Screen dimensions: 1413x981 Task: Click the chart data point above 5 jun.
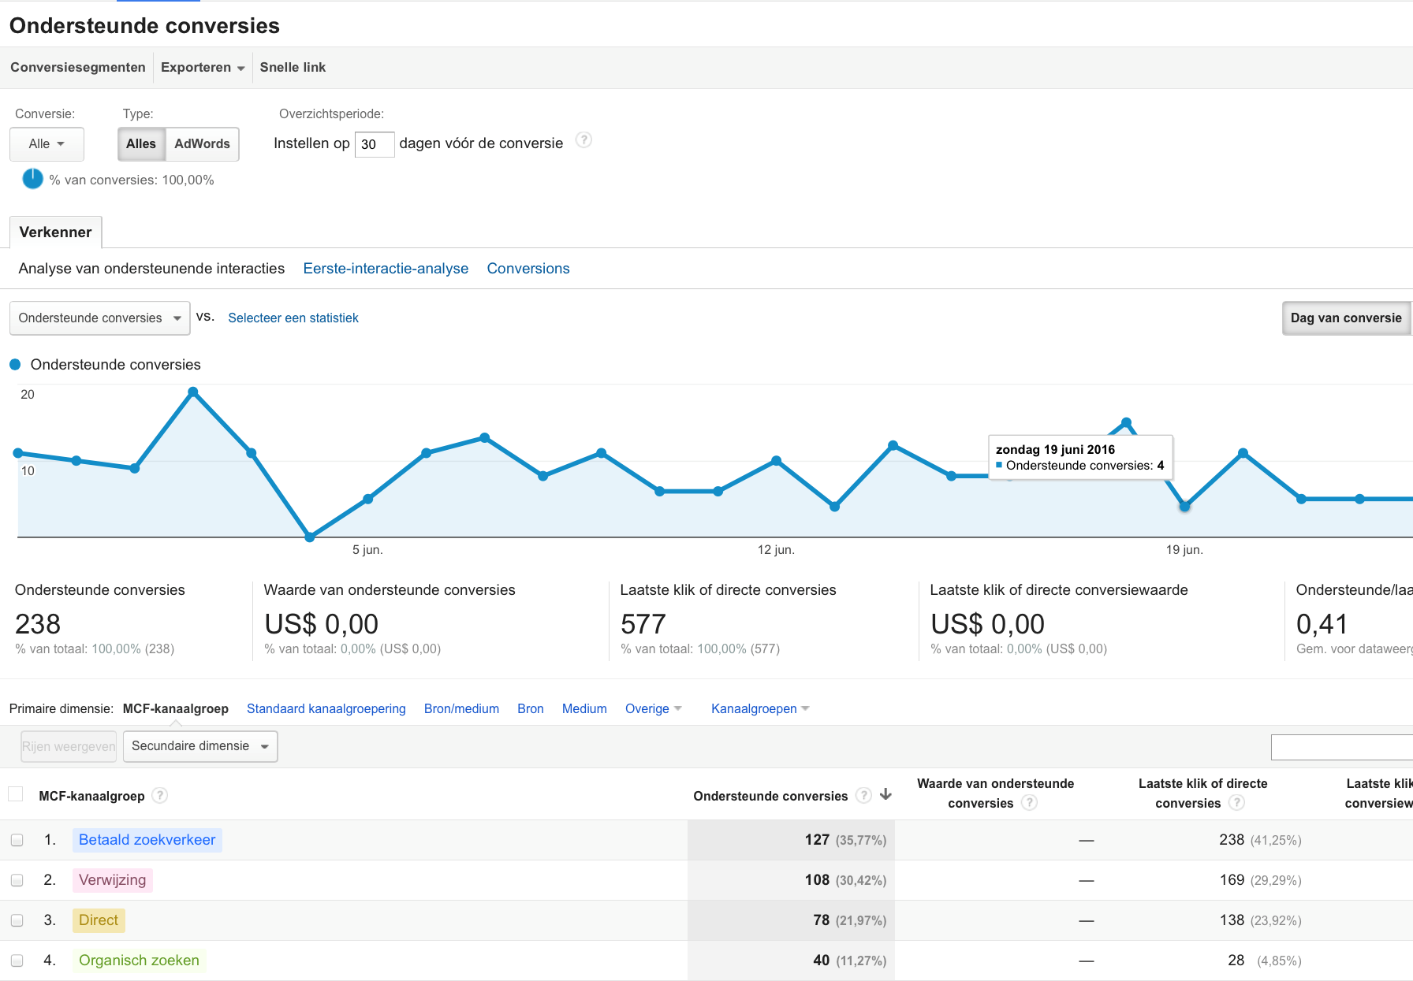click(x=368, y=499)
